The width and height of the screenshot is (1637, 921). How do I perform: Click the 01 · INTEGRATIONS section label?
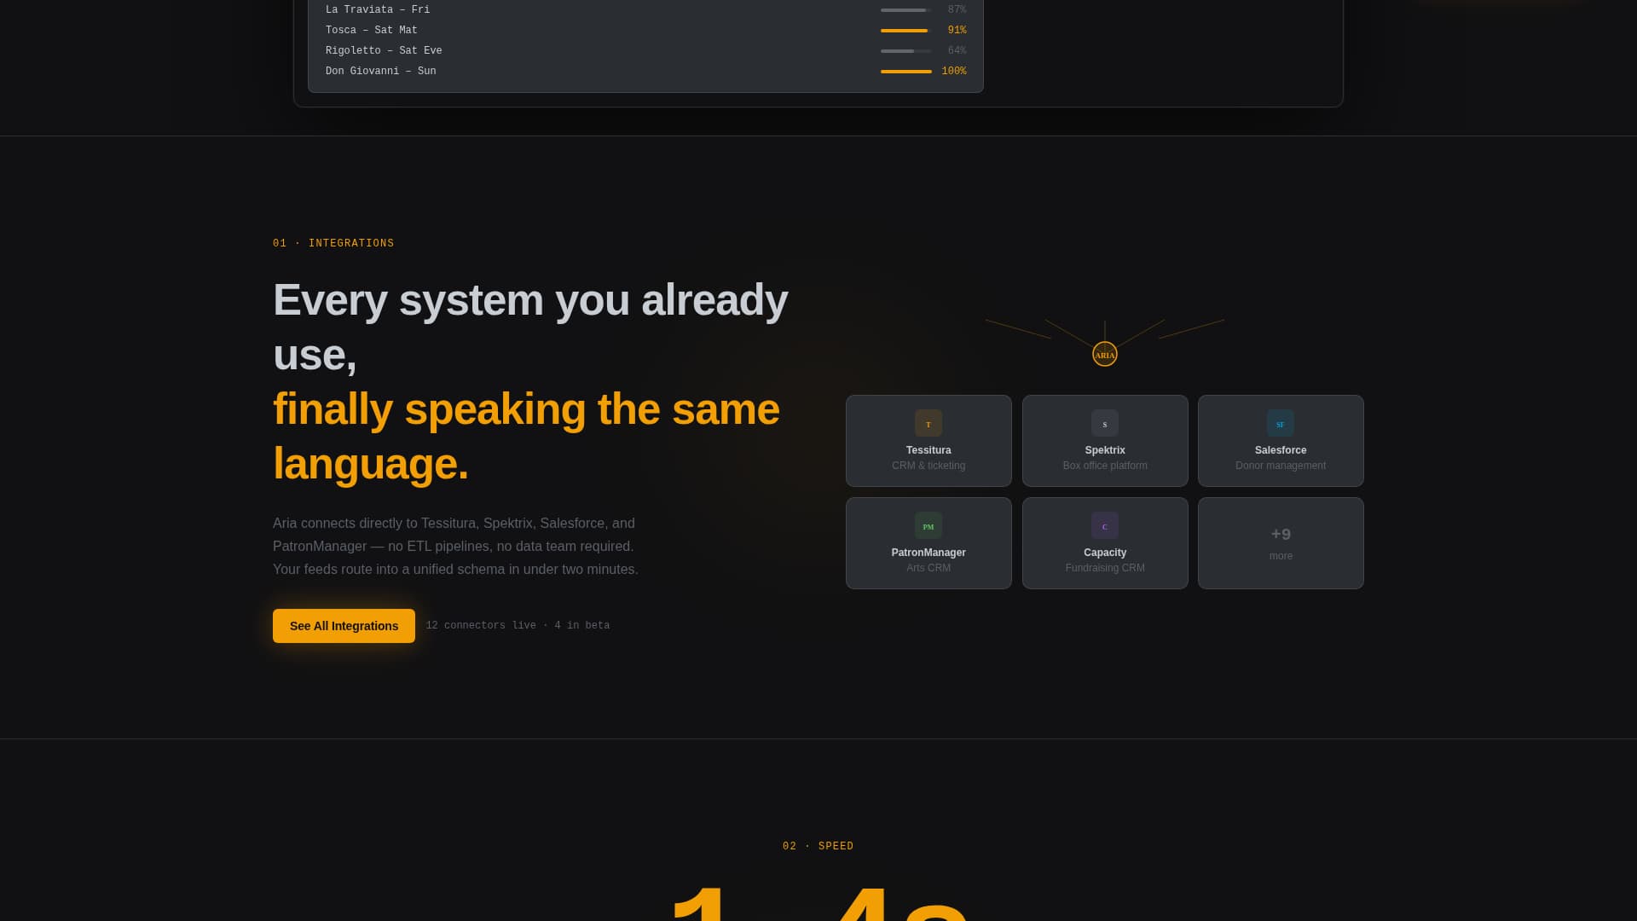click(333, 244)
